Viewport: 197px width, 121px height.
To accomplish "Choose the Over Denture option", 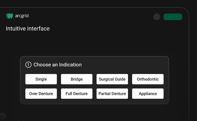I will (x=41, y=94).
